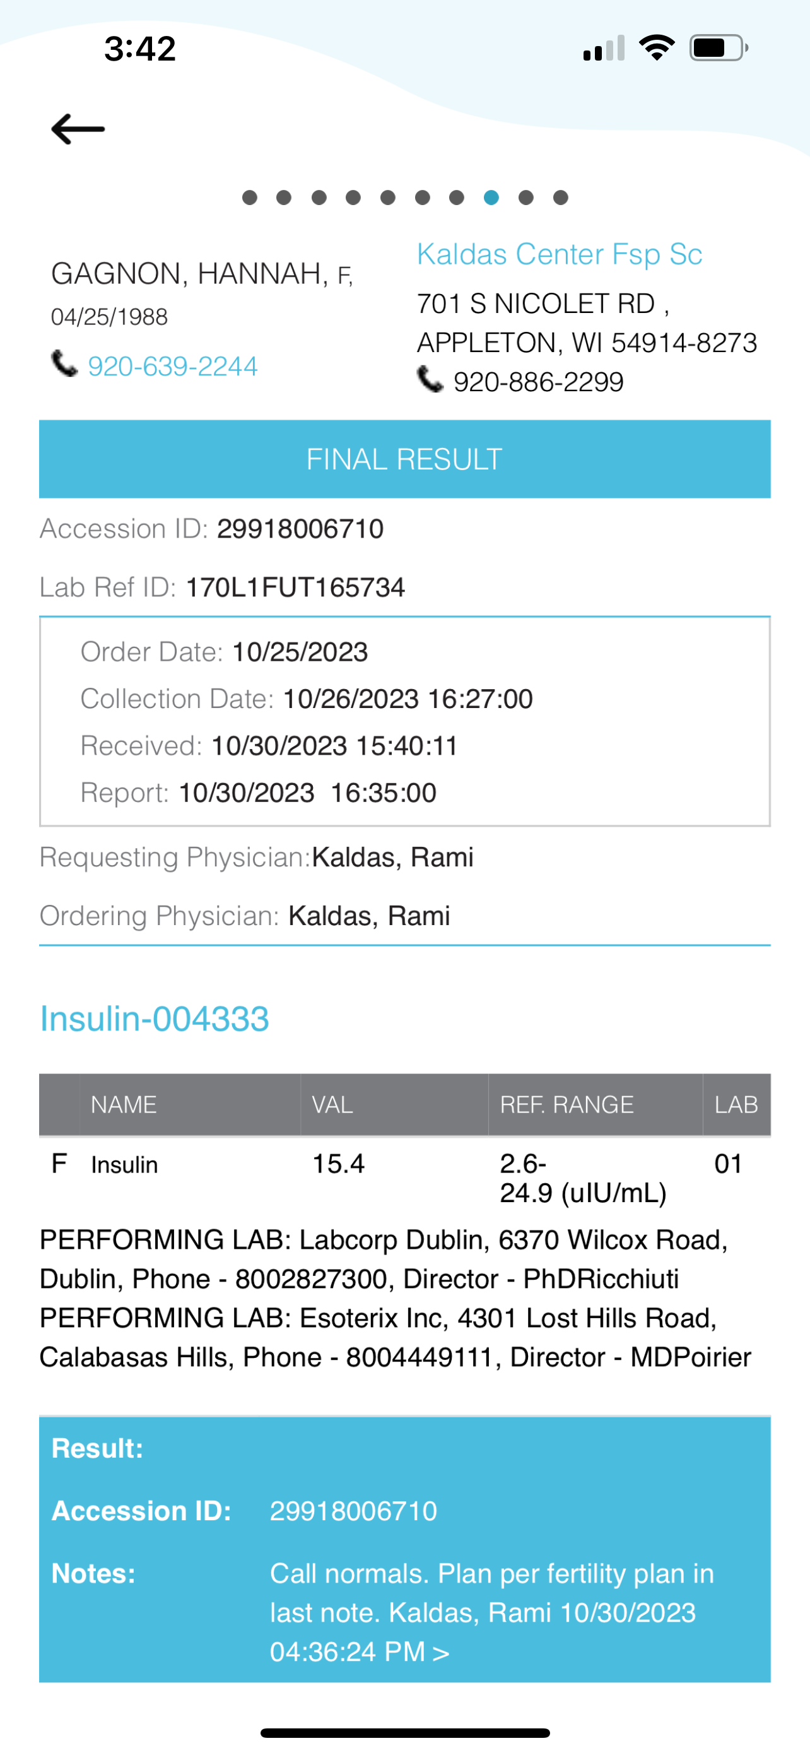
Task: Tap the battery status icon
Action: click(718, 49)
